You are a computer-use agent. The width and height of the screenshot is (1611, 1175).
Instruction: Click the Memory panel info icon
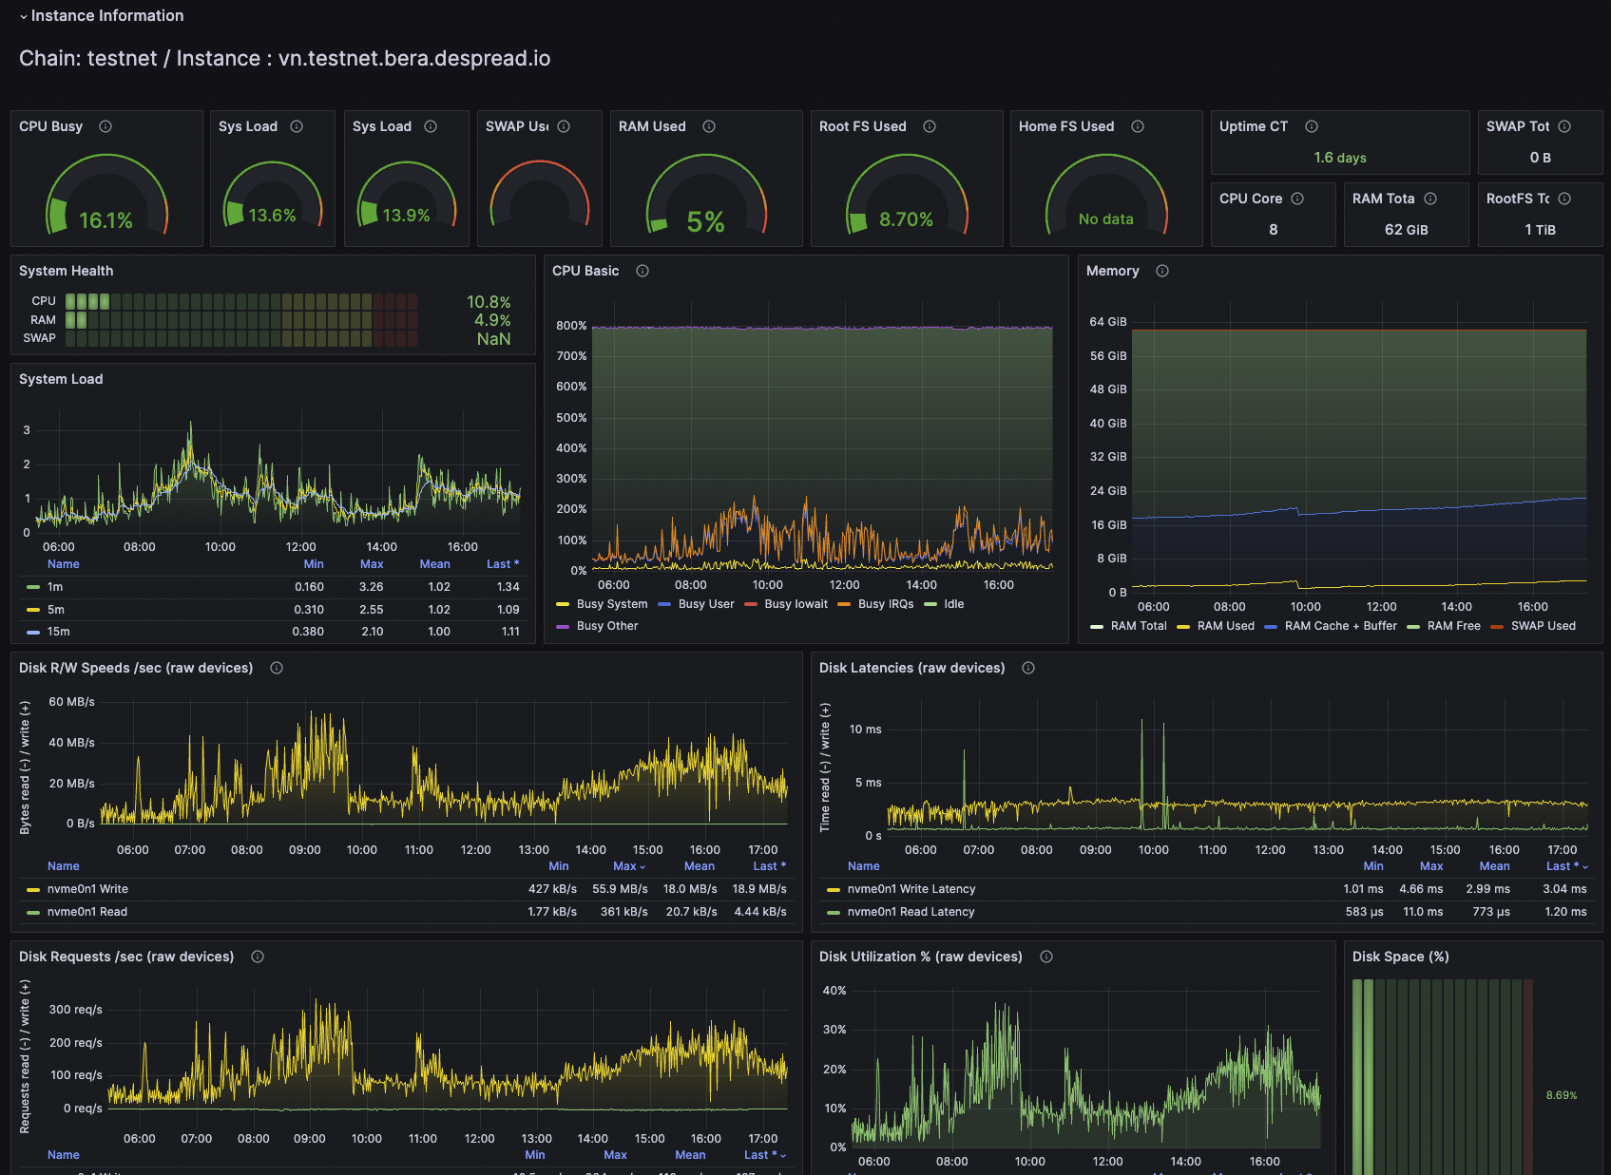pos(1162,271)
